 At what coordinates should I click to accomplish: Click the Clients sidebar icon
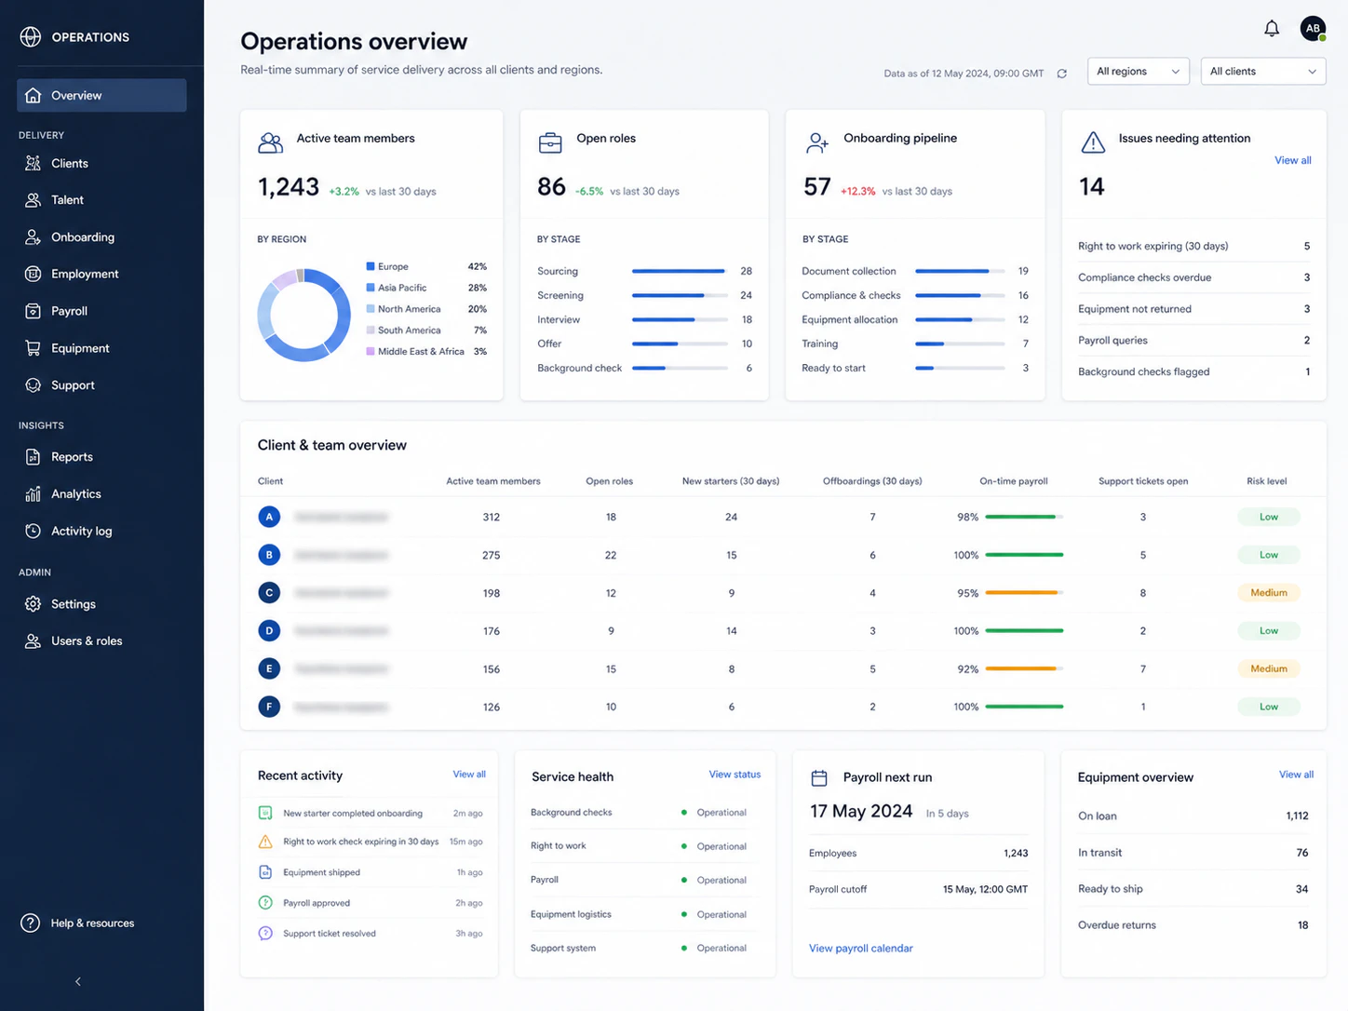tap(33, 163)
